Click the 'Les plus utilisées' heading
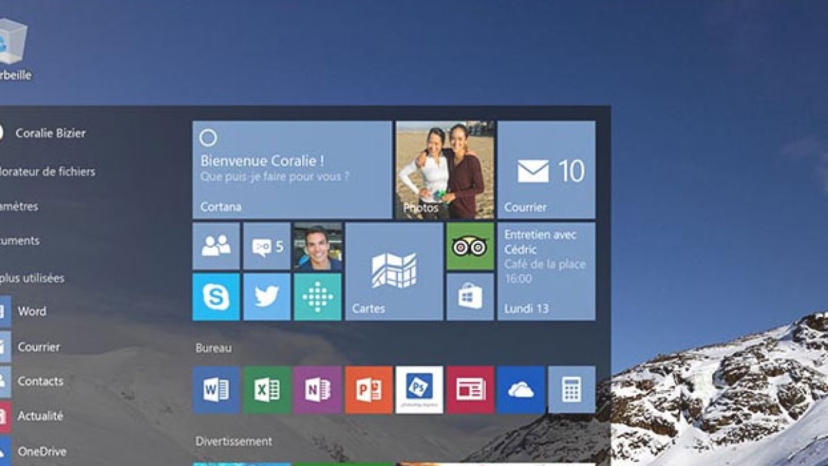The height and width of the screenshot is (466, 828). [x=32, y=278]
